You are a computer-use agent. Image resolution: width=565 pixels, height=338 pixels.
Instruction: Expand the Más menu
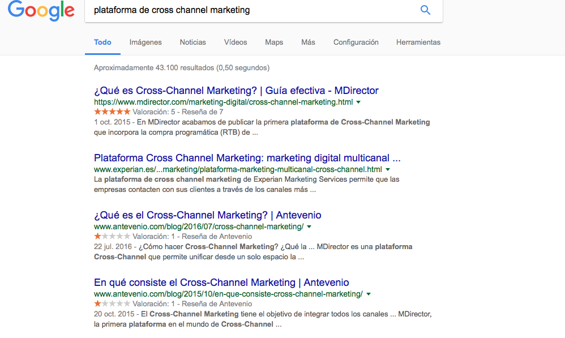[x=308, y=42]
